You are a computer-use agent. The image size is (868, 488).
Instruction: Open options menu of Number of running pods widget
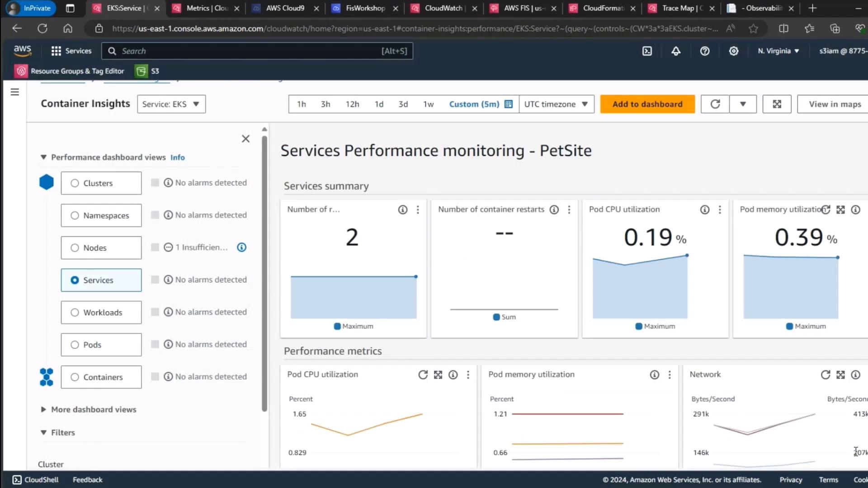[x=418, y=210]
